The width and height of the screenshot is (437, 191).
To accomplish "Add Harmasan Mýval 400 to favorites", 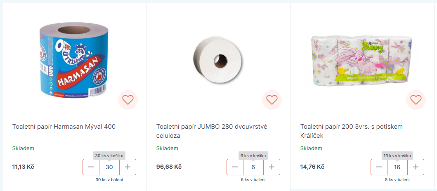I will click(128, 100).
